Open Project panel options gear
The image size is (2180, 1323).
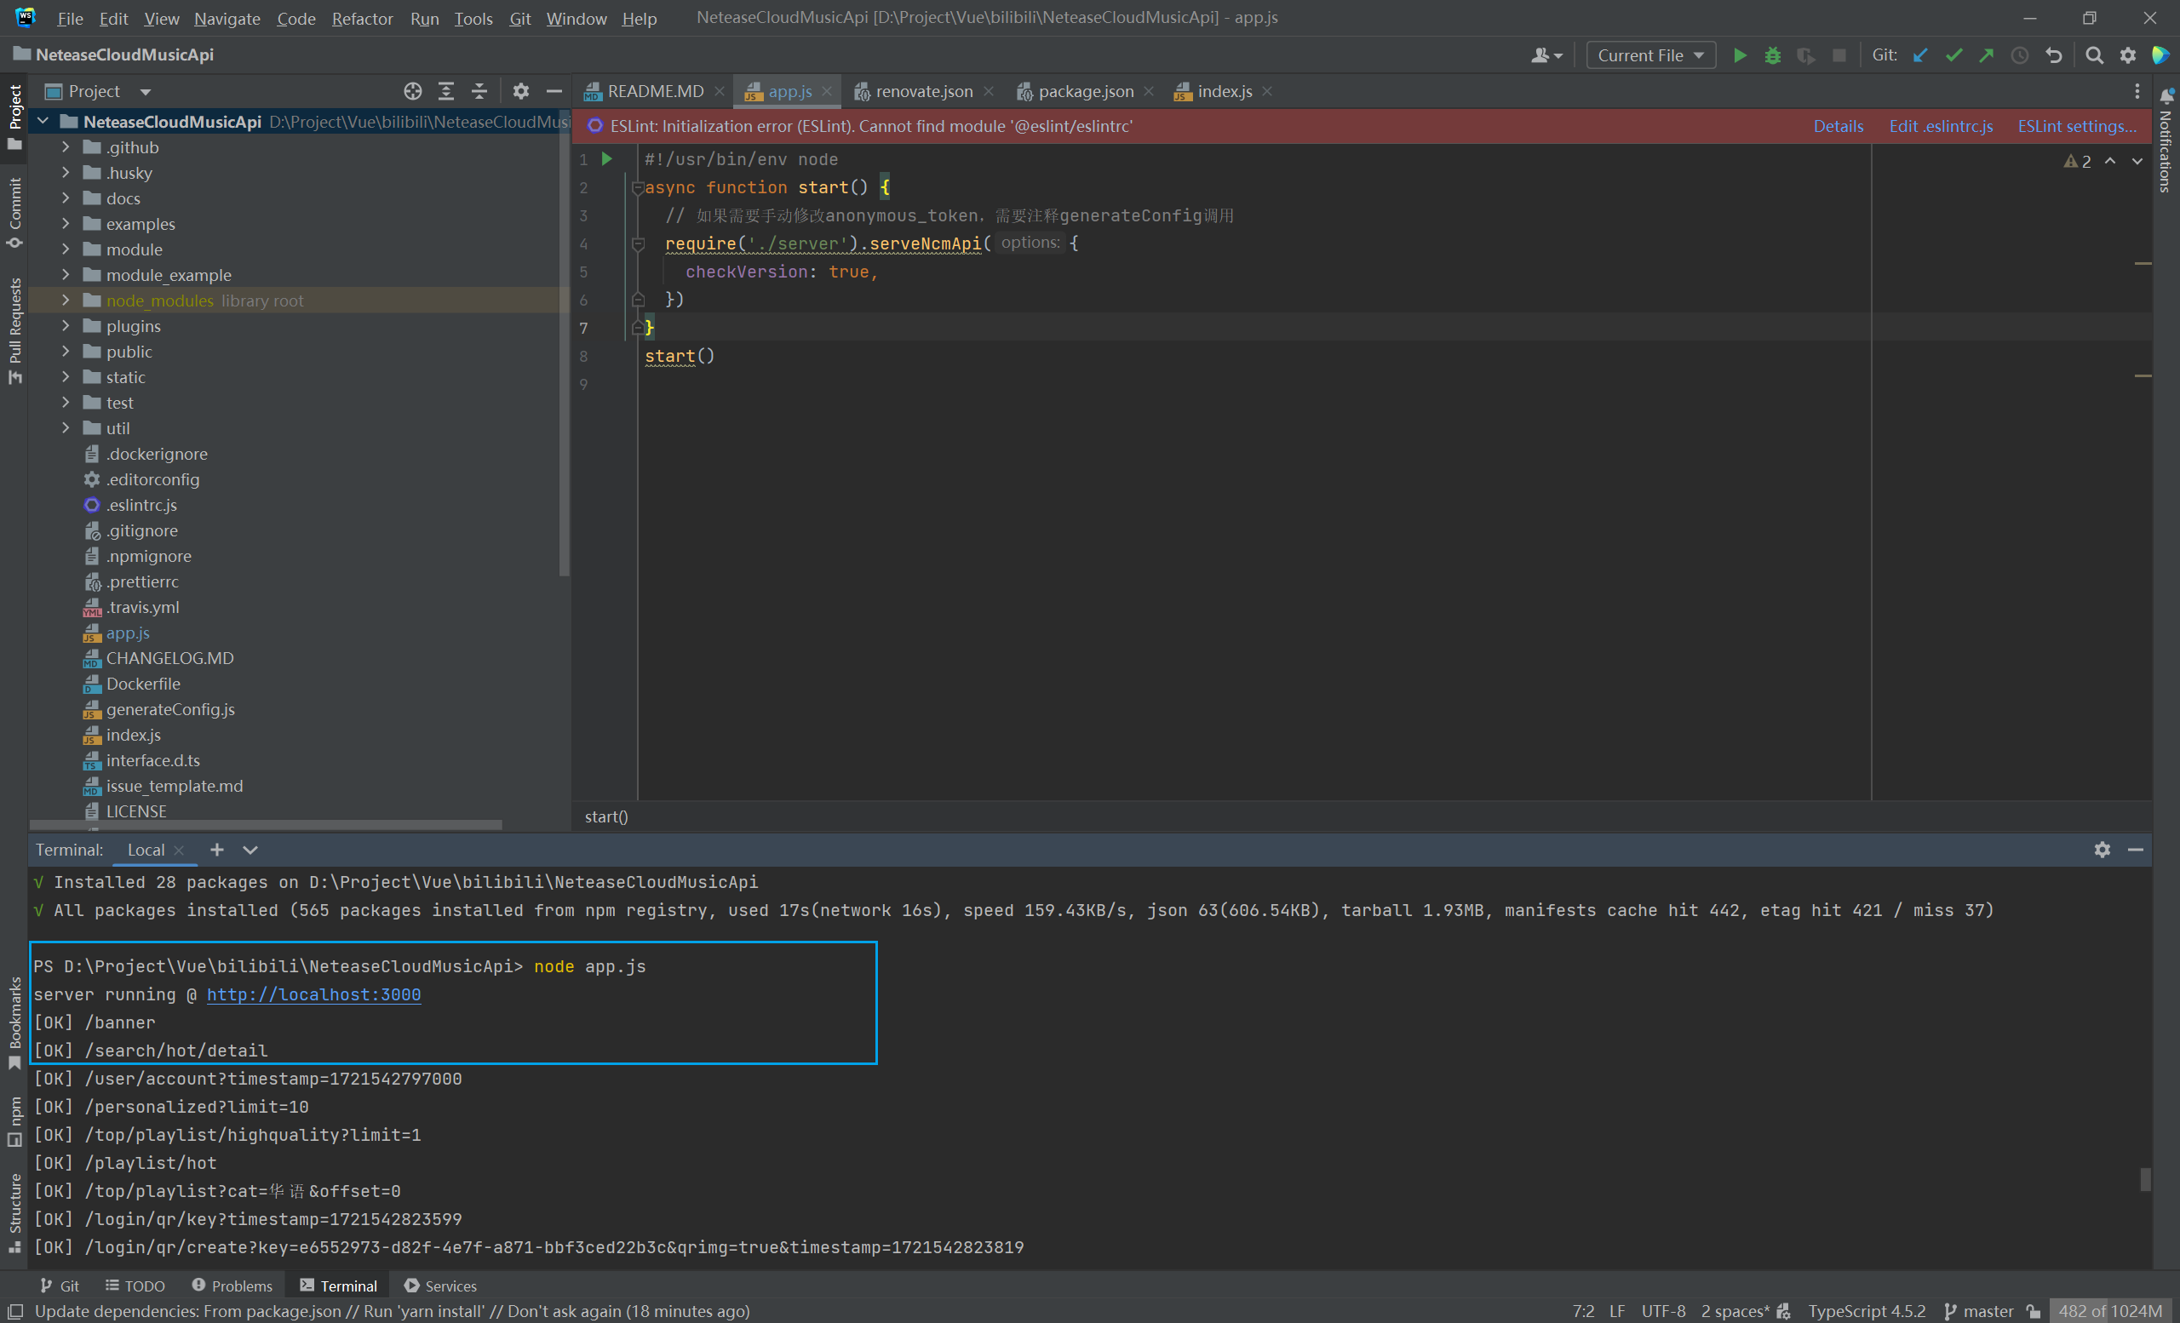point(521,91)
